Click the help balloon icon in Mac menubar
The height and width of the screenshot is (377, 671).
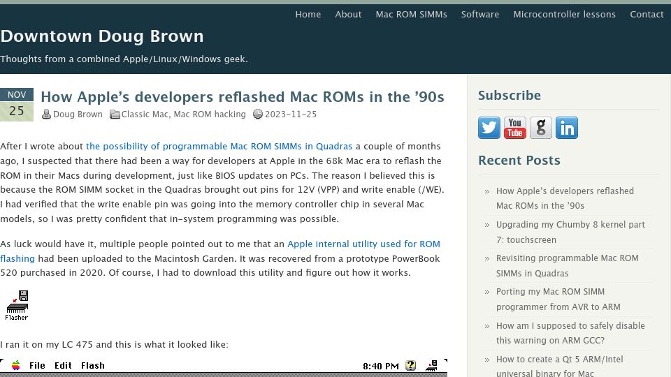point(411,365)
